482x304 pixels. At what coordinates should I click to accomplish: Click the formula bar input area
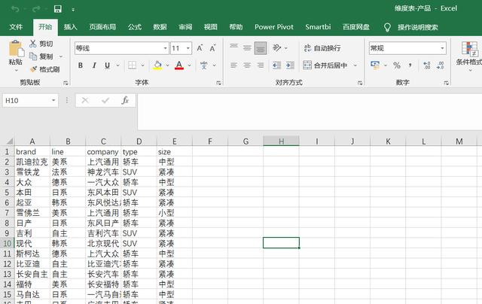tap(310, 112)
